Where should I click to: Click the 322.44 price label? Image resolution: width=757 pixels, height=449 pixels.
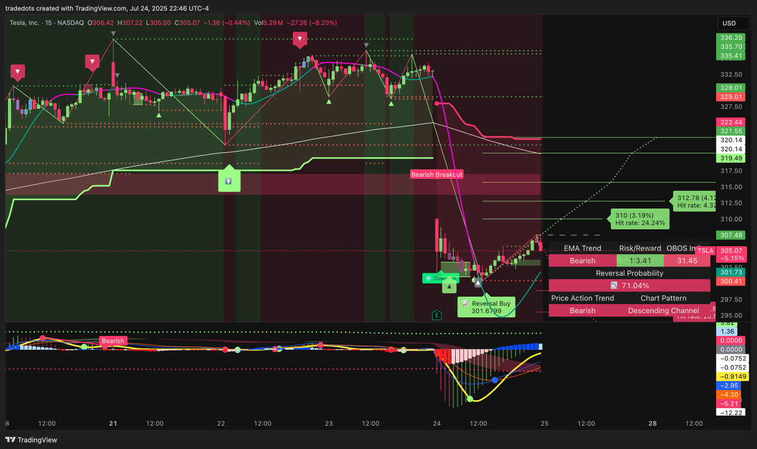coord(731,122)
